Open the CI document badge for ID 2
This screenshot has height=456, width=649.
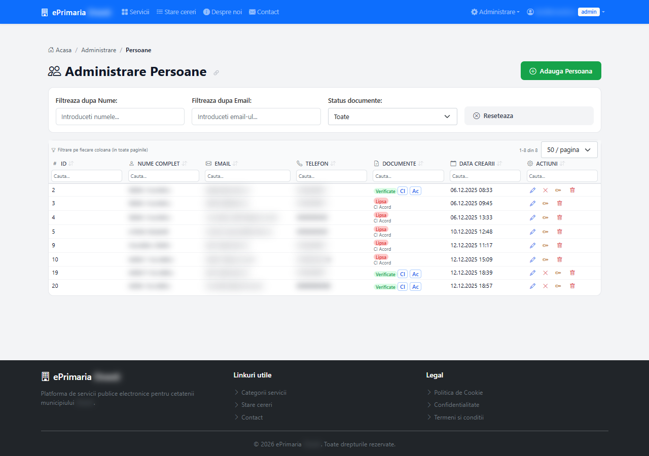coord(403,191)
